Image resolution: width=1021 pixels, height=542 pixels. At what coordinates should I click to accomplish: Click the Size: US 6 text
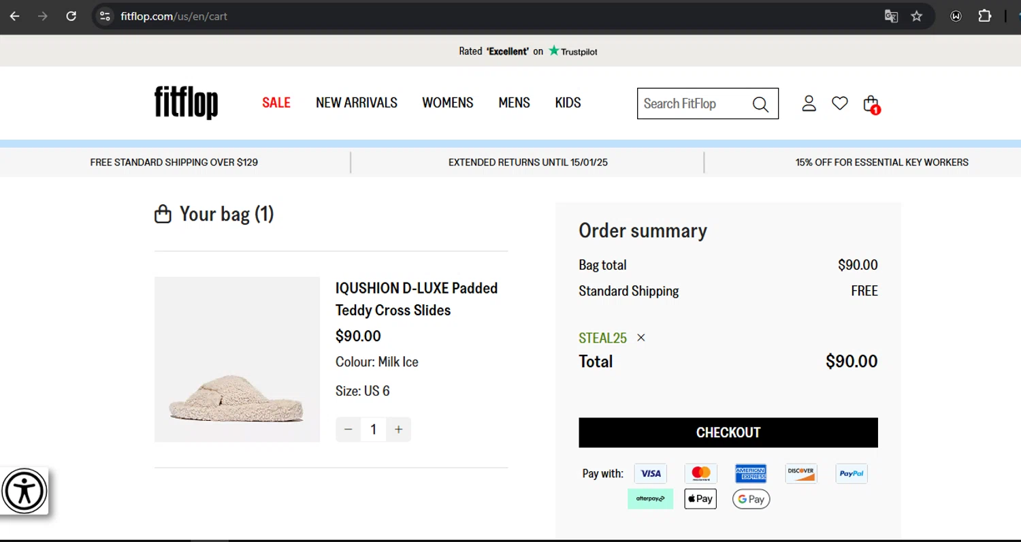(x=363, y=391)
